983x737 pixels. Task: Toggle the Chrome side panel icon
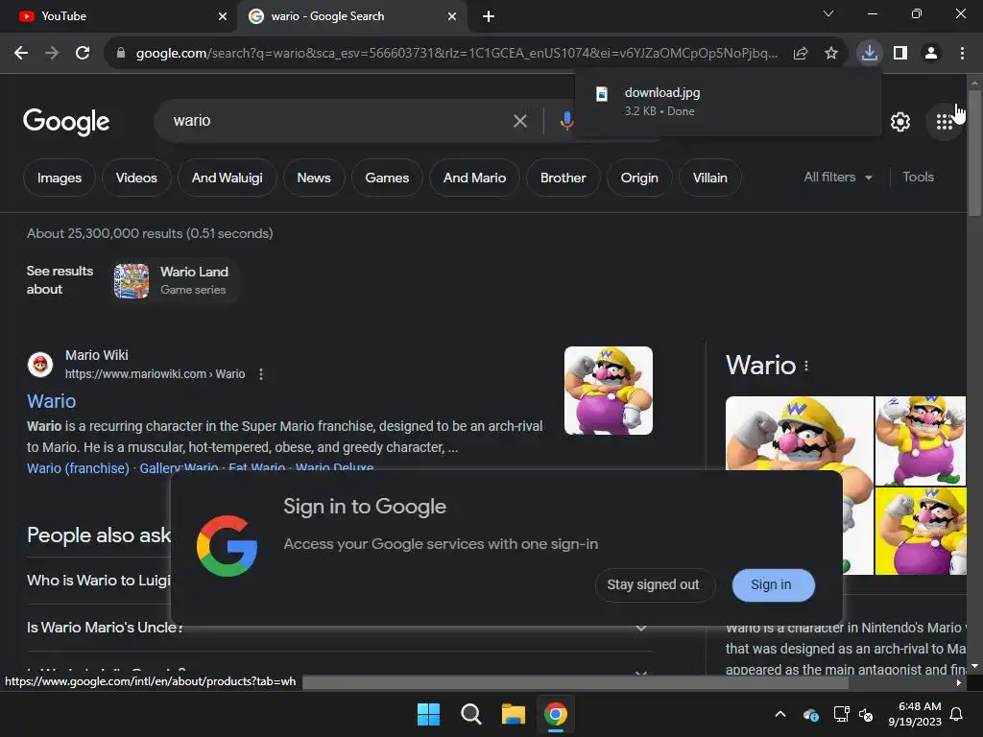coord(900,54)
